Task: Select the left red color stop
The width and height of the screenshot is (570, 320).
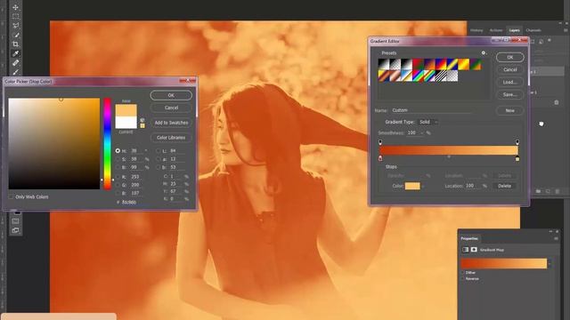Action: (x=380, y=158)
